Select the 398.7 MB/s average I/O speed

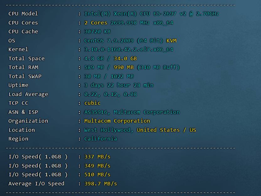pos(100,184)
